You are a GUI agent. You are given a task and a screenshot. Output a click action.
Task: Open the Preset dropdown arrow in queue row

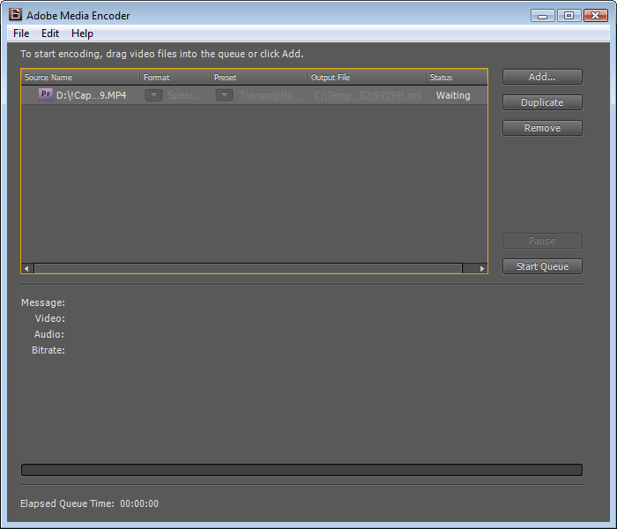[x=224, y=95]
